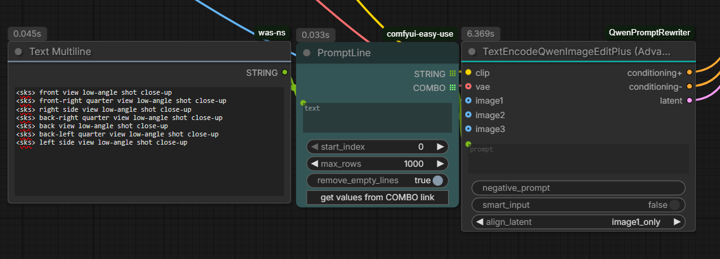Image resolution: width=720 pixels, height=259 pixels.
Task: Open align_latent image1_only combo
Action: (579, 222)
